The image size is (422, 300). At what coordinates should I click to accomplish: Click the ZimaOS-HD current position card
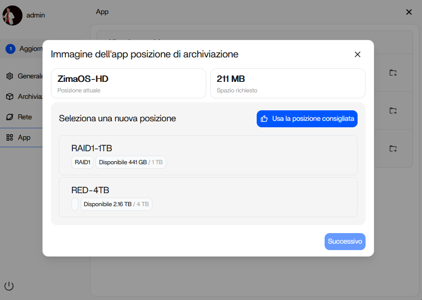coord(128,83)
